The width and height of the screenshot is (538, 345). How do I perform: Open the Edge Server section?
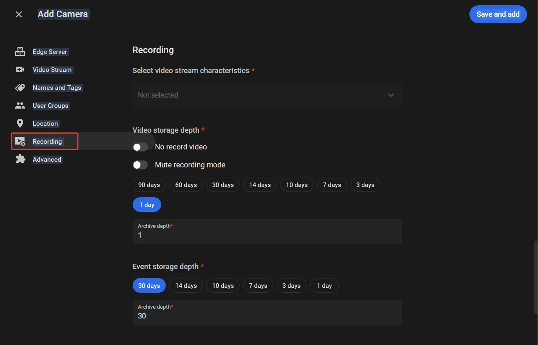(x=50, y=52)
